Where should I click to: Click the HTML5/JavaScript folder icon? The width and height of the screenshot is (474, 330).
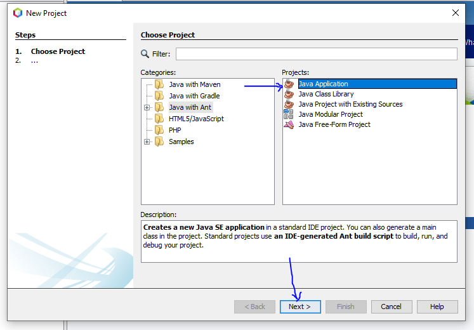tap(159, 119)
